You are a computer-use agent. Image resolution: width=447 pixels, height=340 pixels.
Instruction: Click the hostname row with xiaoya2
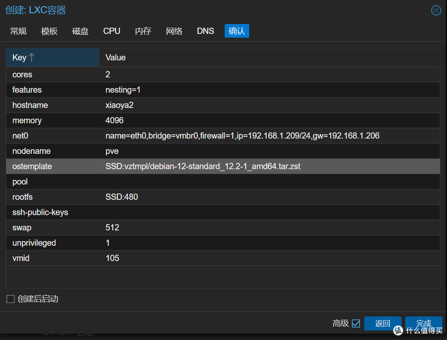(x=223, y=105)
